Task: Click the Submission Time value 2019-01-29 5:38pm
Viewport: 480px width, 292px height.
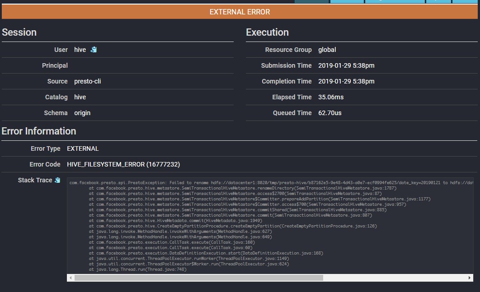Action: [346, 65]
